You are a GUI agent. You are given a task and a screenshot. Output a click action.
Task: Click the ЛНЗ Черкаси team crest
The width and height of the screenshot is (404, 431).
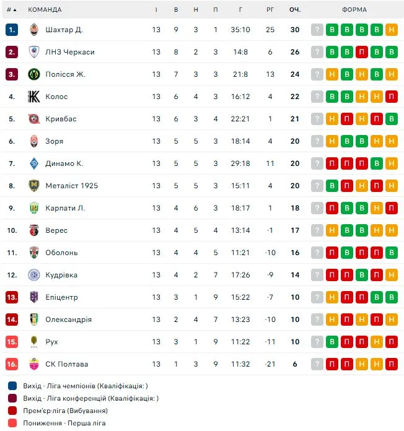34,52
